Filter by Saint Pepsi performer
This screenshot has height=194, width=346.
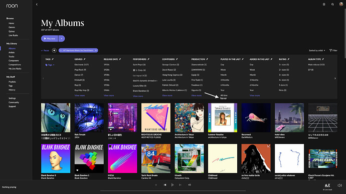coord(139,64)
